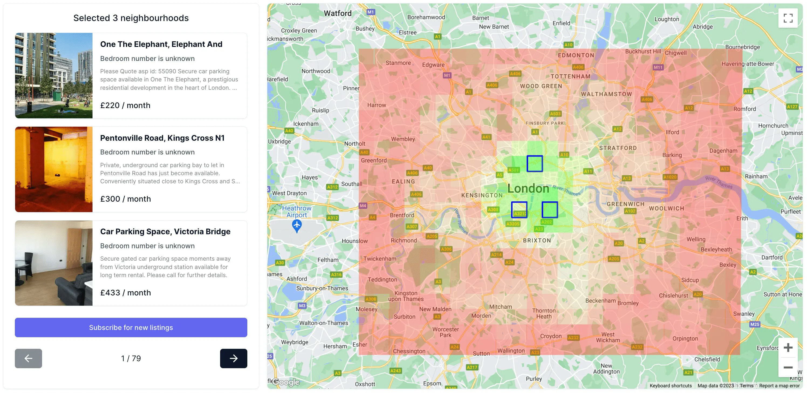The image size is (807, 393).
Task: Subscribe for new listings
Action: (131, 327)
